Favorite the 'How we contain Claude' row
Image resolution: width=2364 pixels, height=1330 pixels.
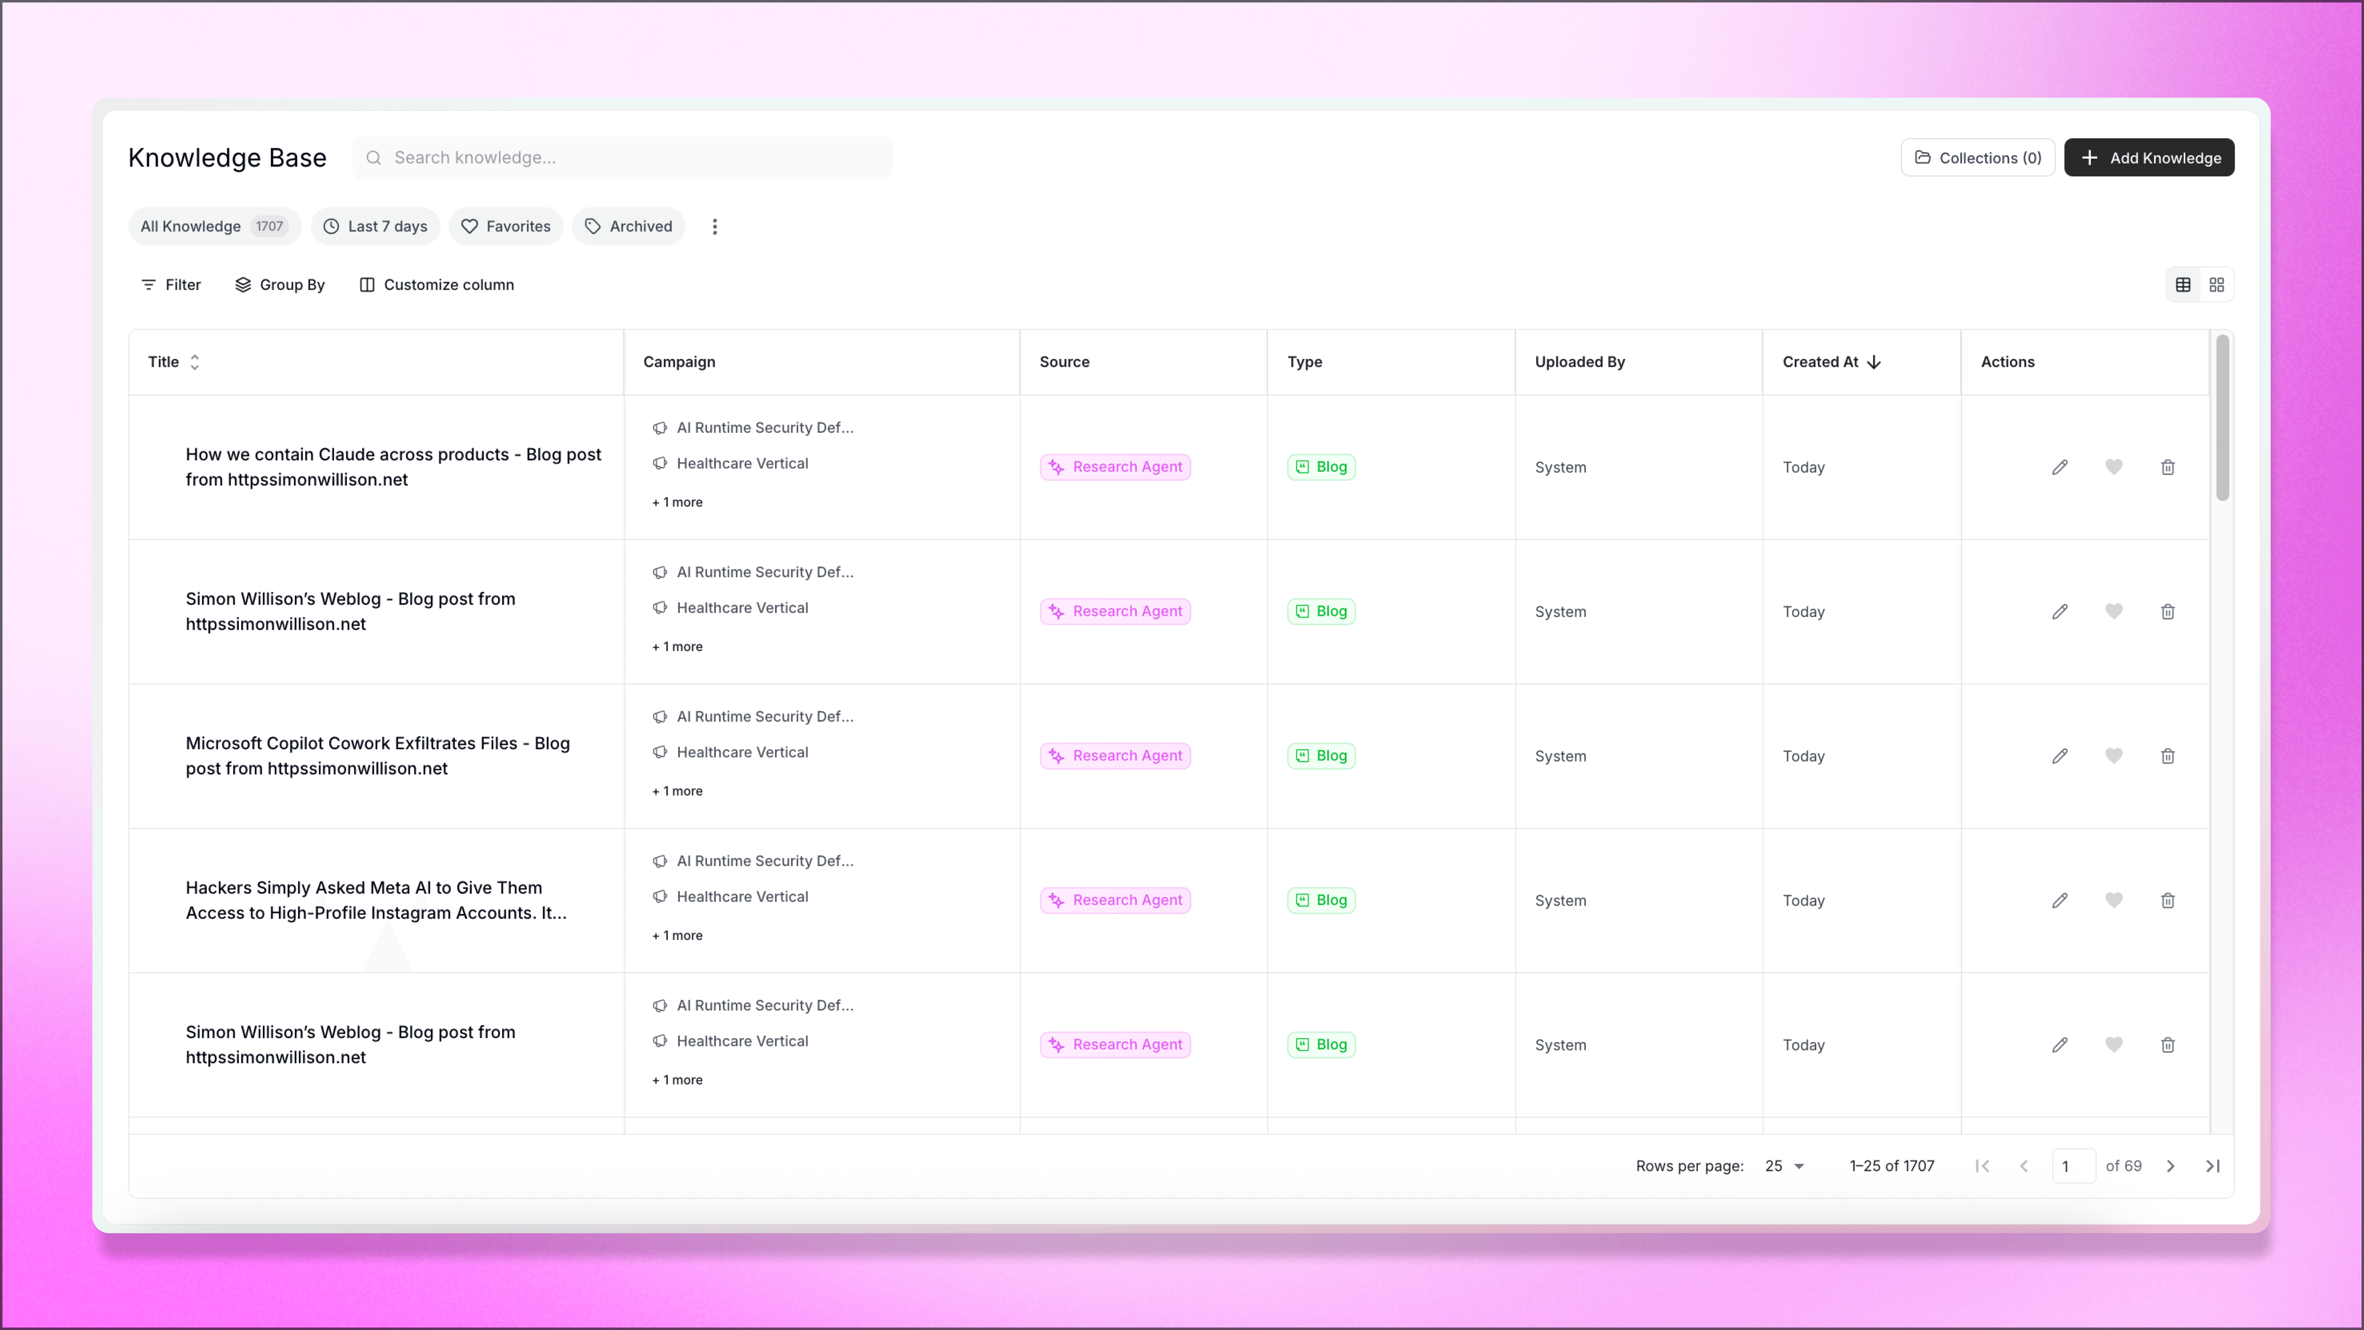pyautogui.click(x=2113, y=467)
